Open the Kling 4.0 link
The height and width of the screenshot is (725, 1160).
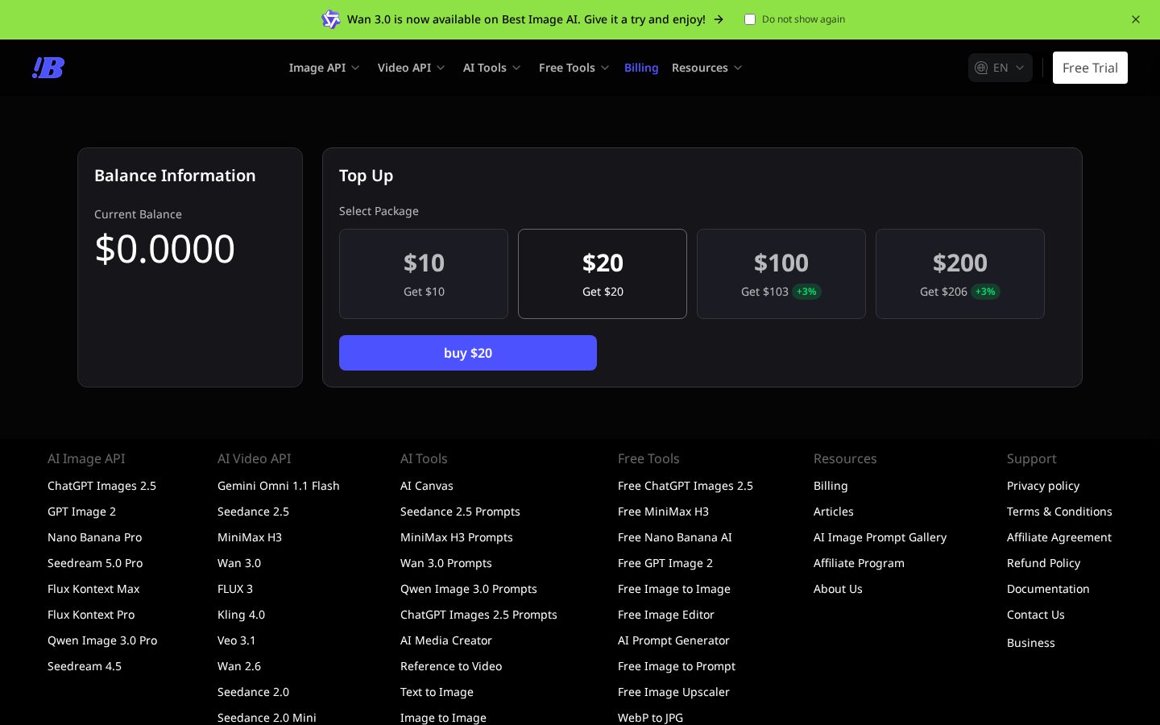(241, 615)
